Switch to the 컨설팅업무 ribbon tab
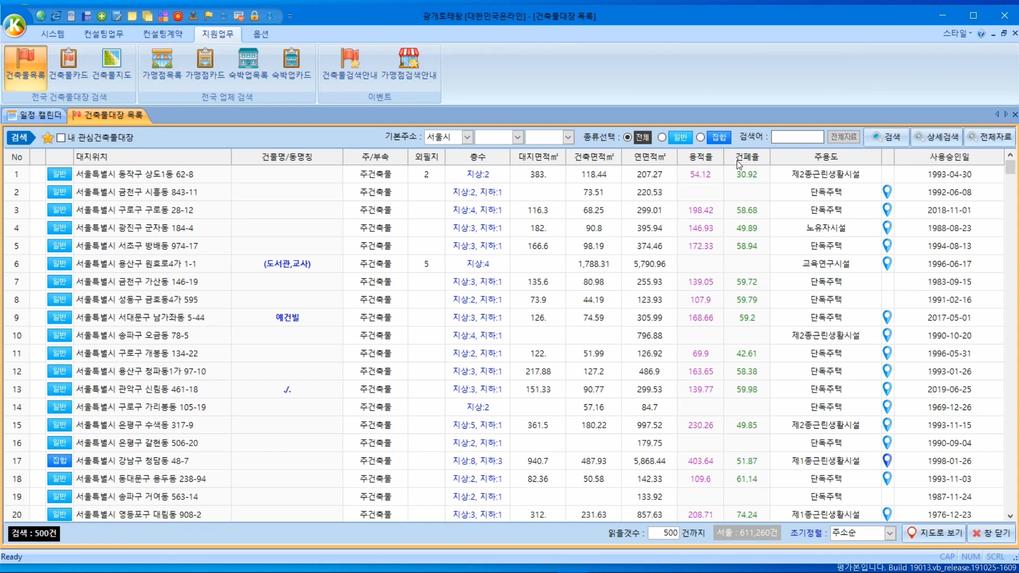Viewport: 1019px width, 573px height. point(103,34)
